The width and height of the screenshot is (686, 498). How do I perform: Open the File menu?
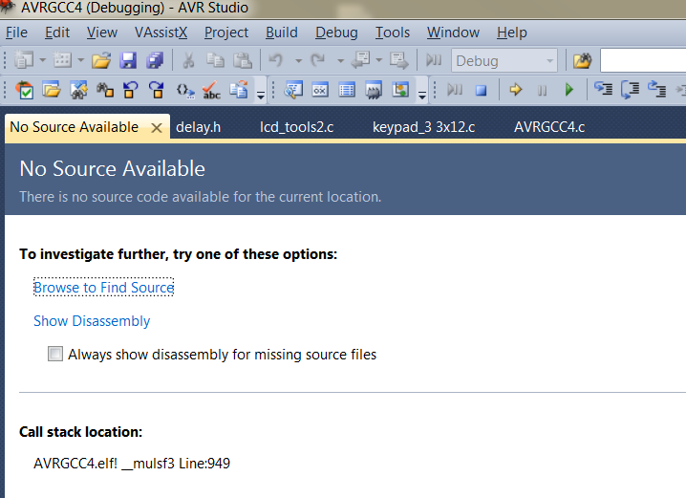pos(16,32)
